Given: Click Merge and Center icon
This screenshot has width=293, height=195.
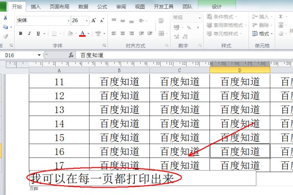Looking at the screenshot, I should pyautogui.click(x=161, y=34).
